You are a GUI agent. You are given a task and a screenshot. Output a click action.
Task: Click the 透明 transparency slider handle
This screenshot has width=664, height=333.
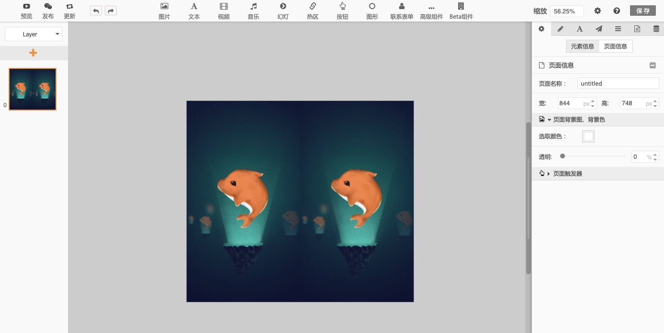[563, 156]
